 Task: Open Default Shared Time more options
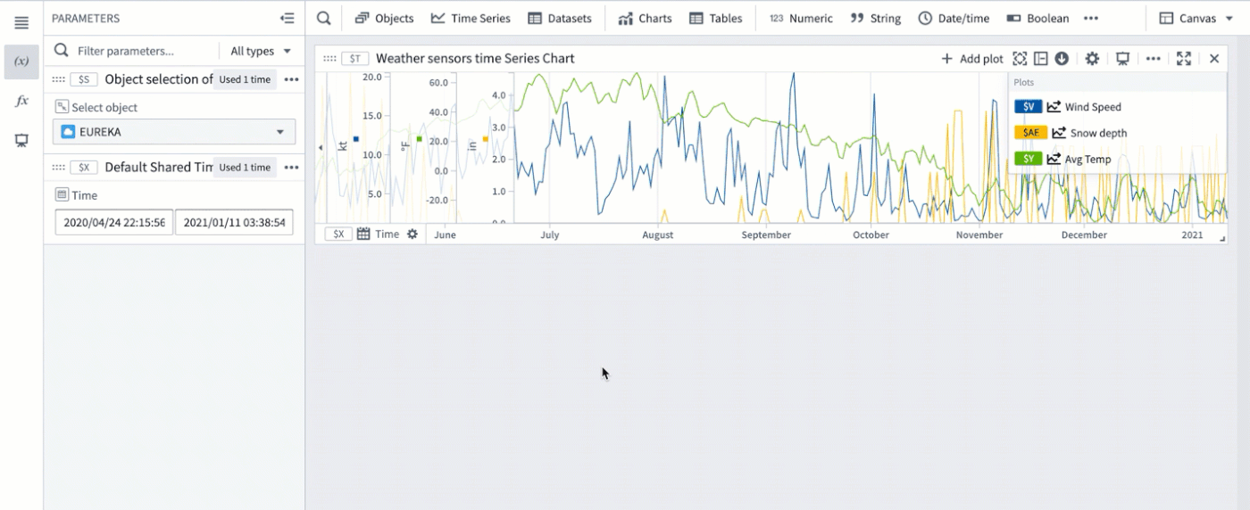291,168
